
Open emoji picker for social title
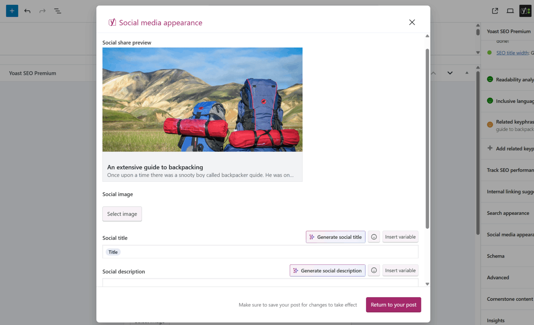click(x=374, y=237)
